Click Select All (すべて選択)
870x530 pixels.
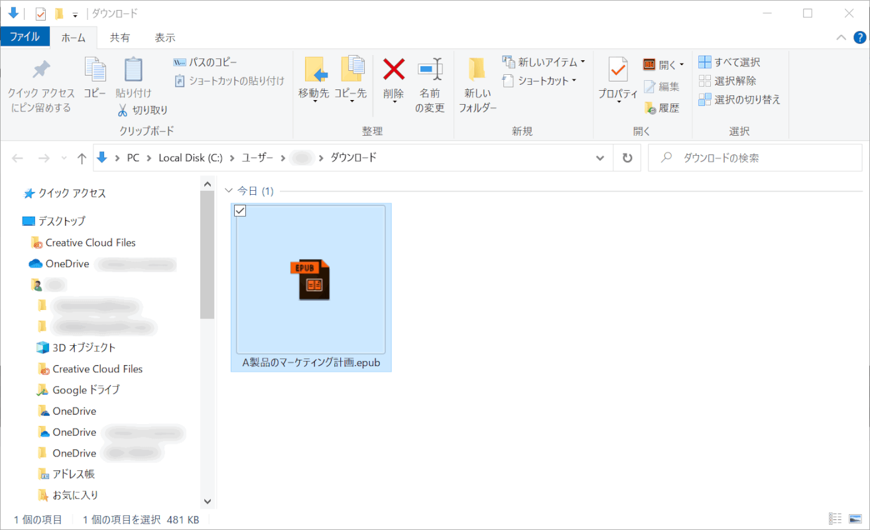[x=729, y=62]
